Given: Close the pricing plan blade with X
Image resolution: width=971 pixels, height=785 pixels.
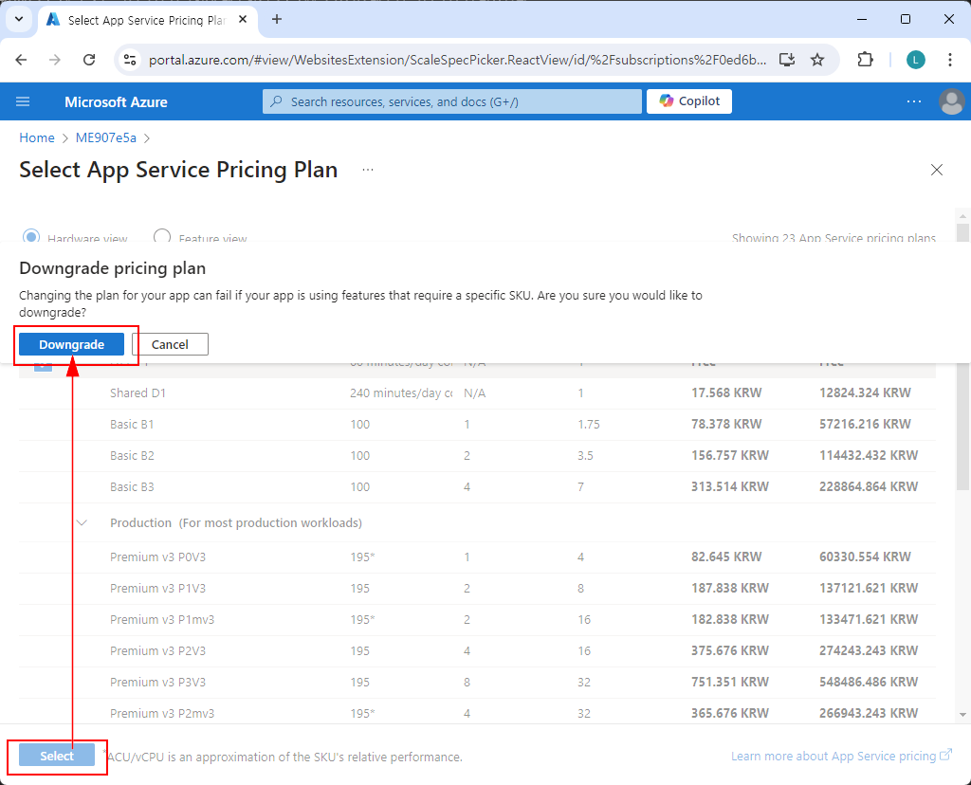Looking at the screenshot, I should [x=936, y=170].
